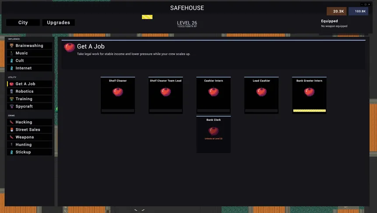Viewport: 377px width, 213px height.
Task: Switch to the Upgrades tab
Action: (x=58, y=22)
